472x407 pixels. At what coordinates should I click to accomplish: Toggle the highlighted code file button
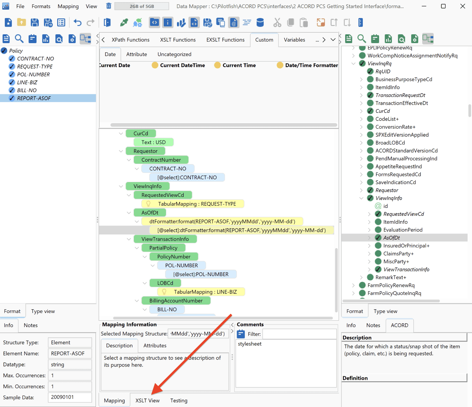tap(194, 22)
